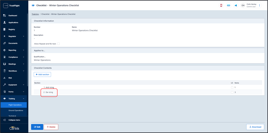Click the chain link icon in header

pos(228,5)
